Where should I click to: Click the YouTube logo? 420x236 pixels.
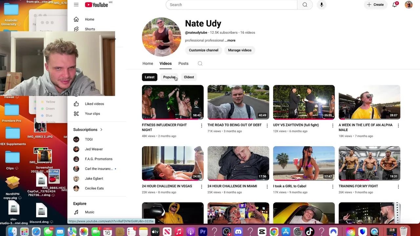tap(96, 5)
